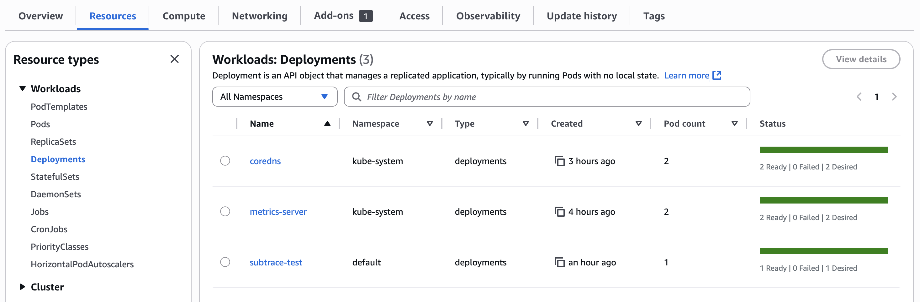Click the coredns green status bar

click(x=823, y=149)
